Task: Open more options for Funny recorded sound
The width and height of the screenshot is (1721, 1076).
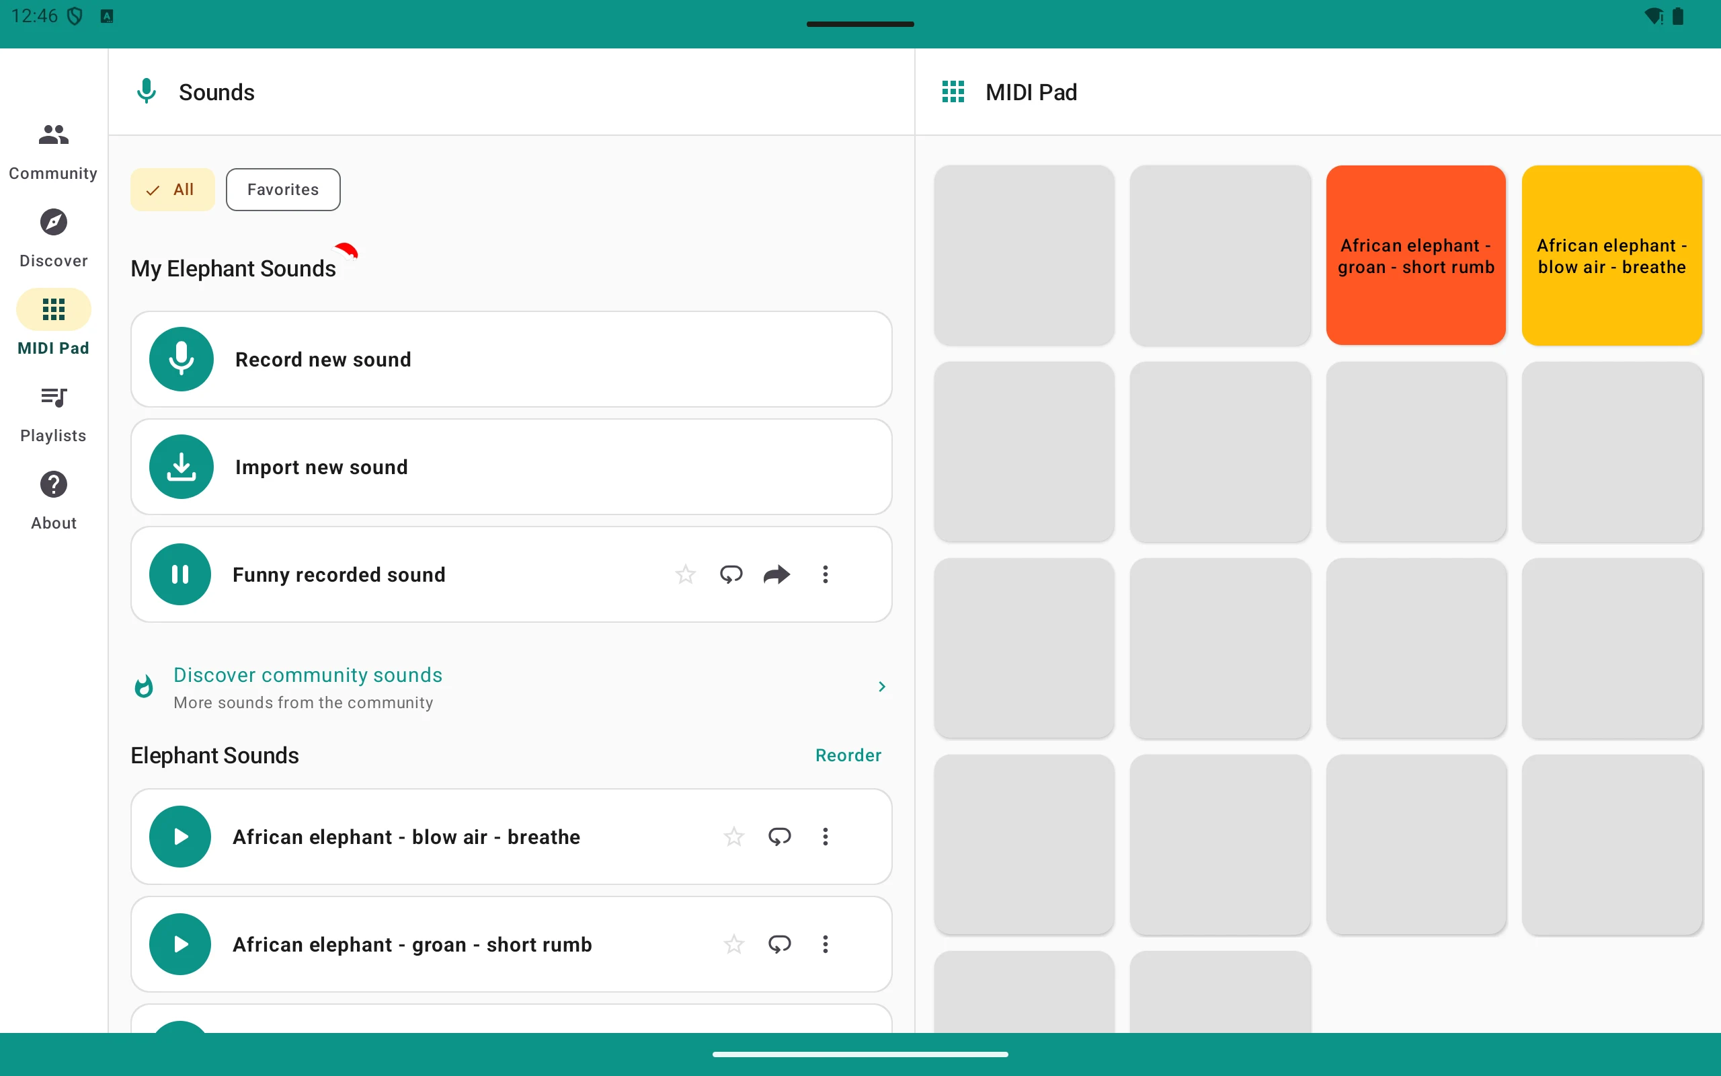Action: coord(825,574)
